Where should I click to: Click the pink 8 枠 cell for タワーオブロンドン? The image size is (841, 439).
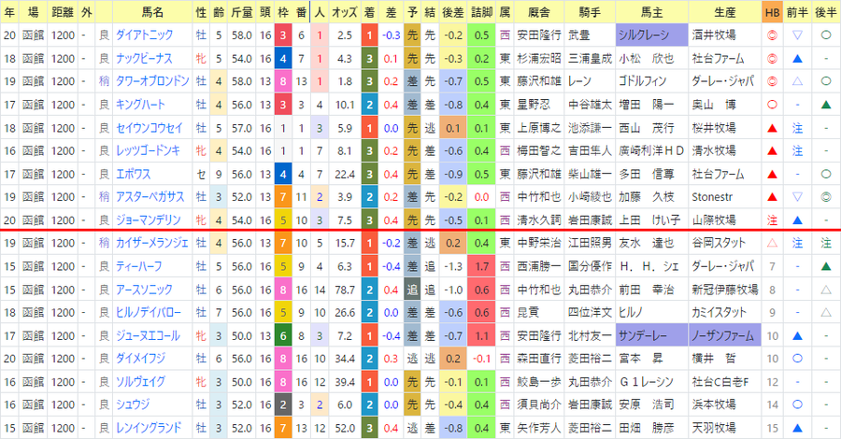click(x=283, y=81)
